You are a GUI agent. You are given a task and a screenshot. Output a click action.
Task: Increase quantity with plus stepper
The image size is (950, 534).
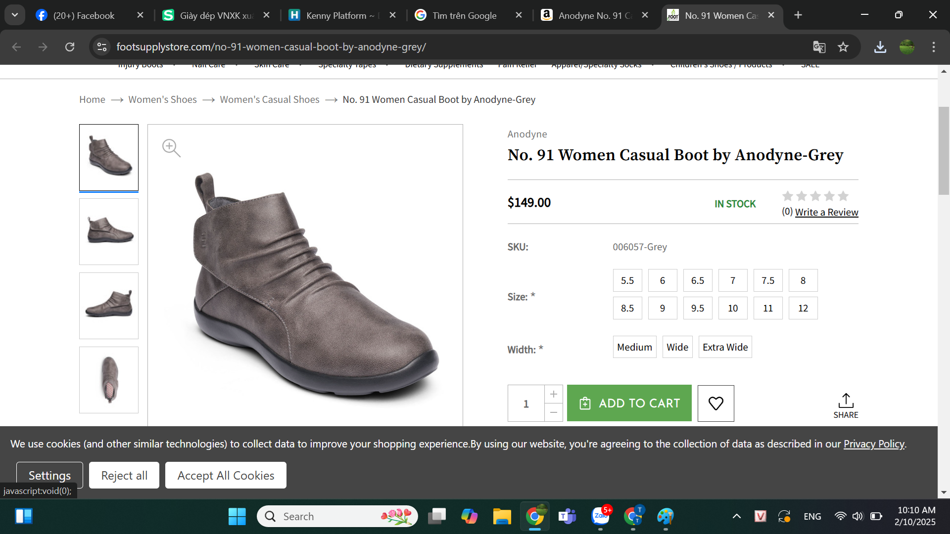[x=553, y=394]
